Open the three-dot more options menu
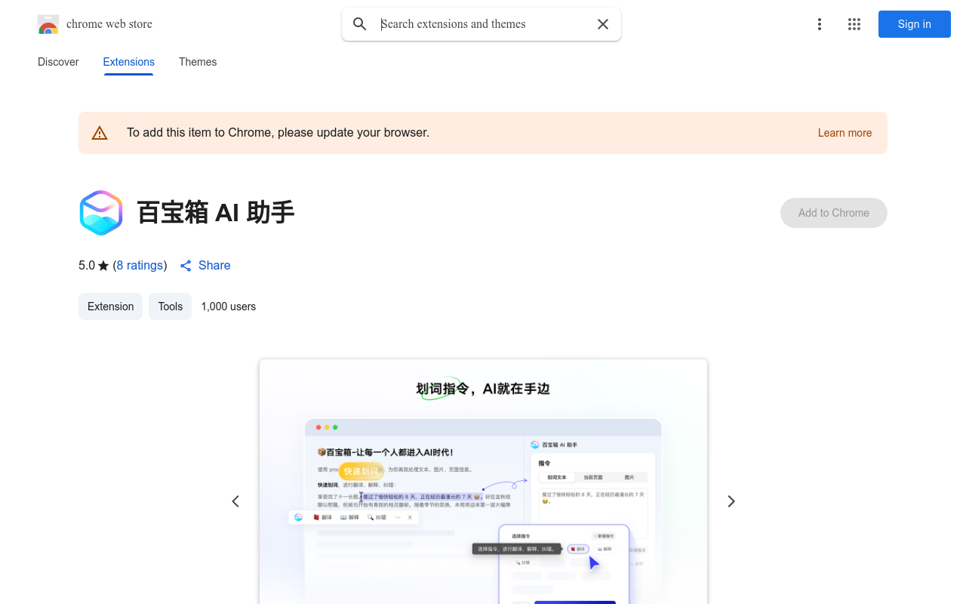This screenshot has height=604, width=966. pos(819,24)
